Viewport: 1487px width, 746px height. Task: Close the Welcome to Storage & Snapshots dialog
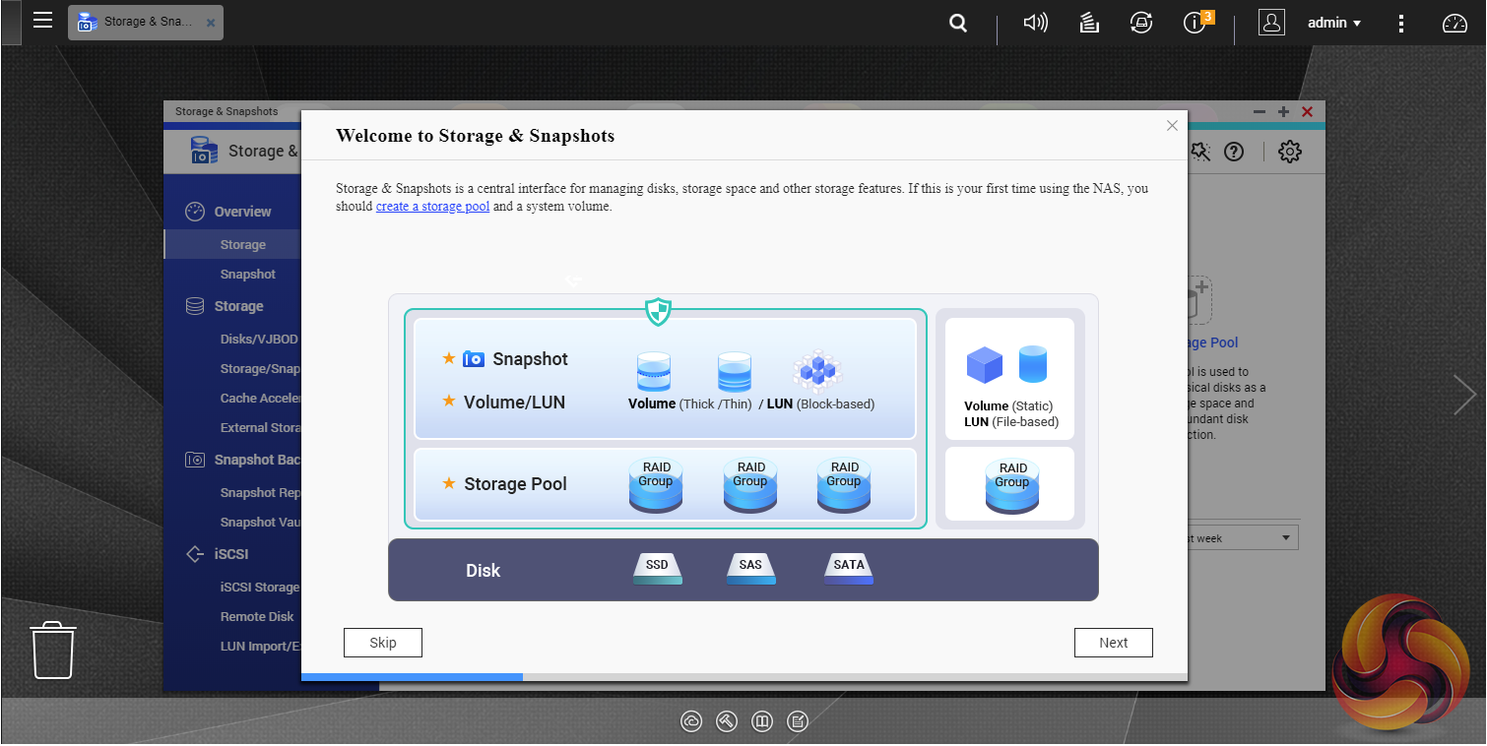1172,126
